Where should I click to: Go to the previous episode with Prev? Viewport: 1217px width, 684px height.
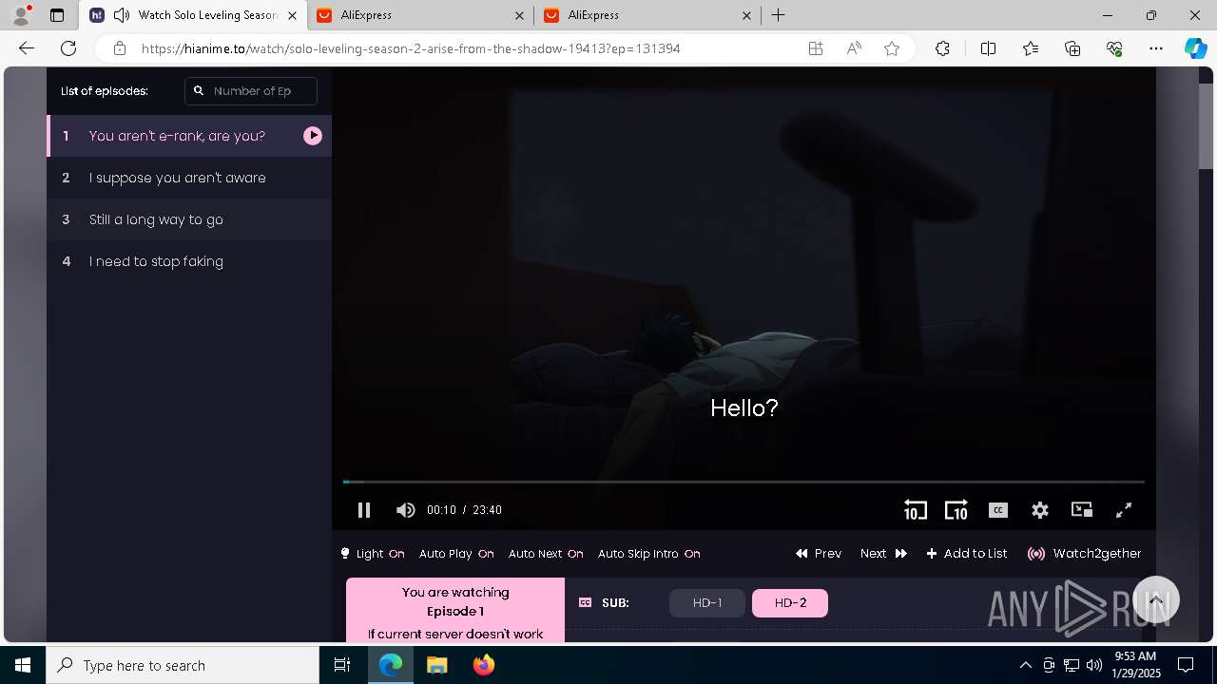[x=819, y=554]
